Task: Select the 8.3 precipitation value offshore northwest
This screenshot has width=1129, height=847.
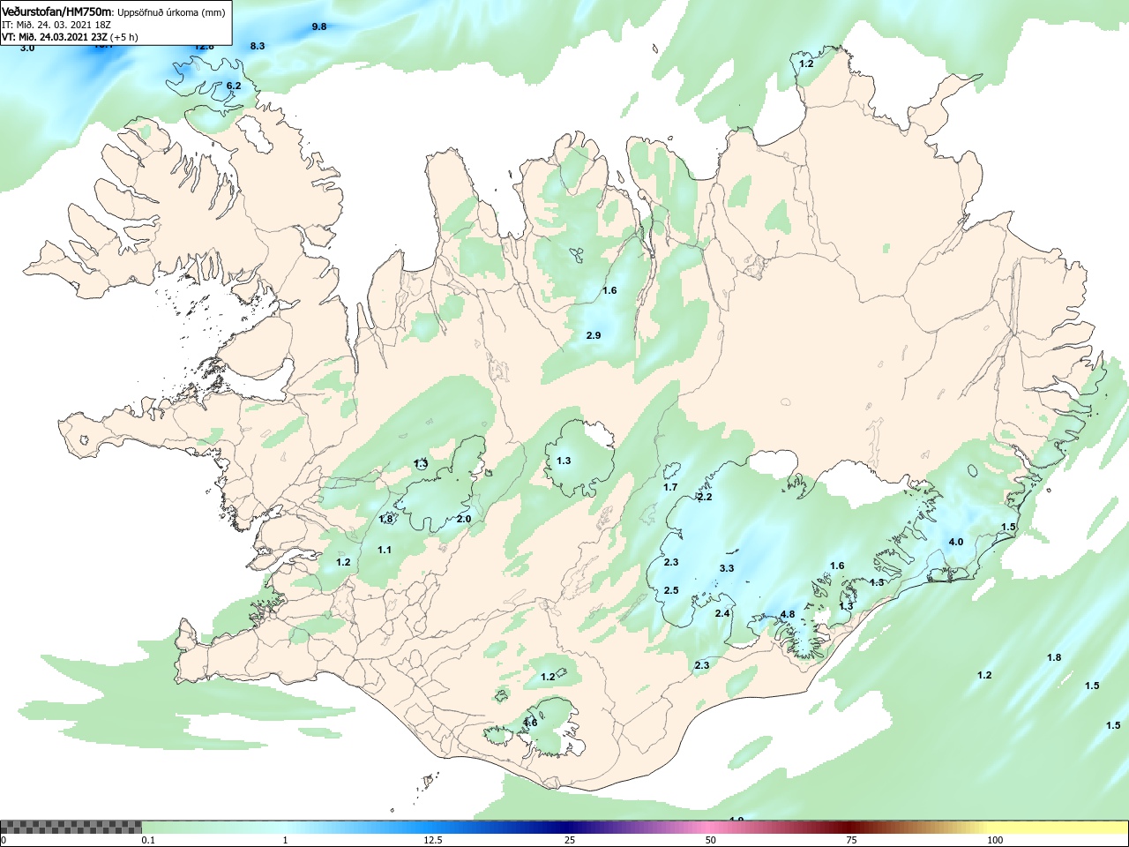Action: (258, 46)
